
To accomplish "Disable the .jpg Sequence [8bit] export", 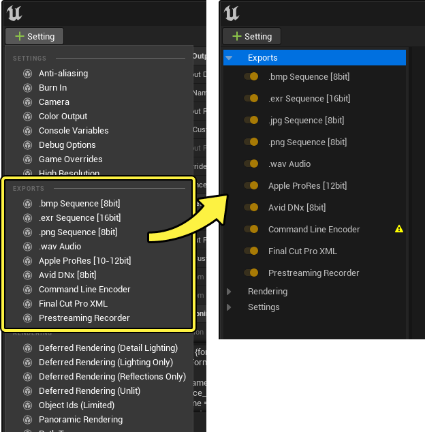I will 251,120.
